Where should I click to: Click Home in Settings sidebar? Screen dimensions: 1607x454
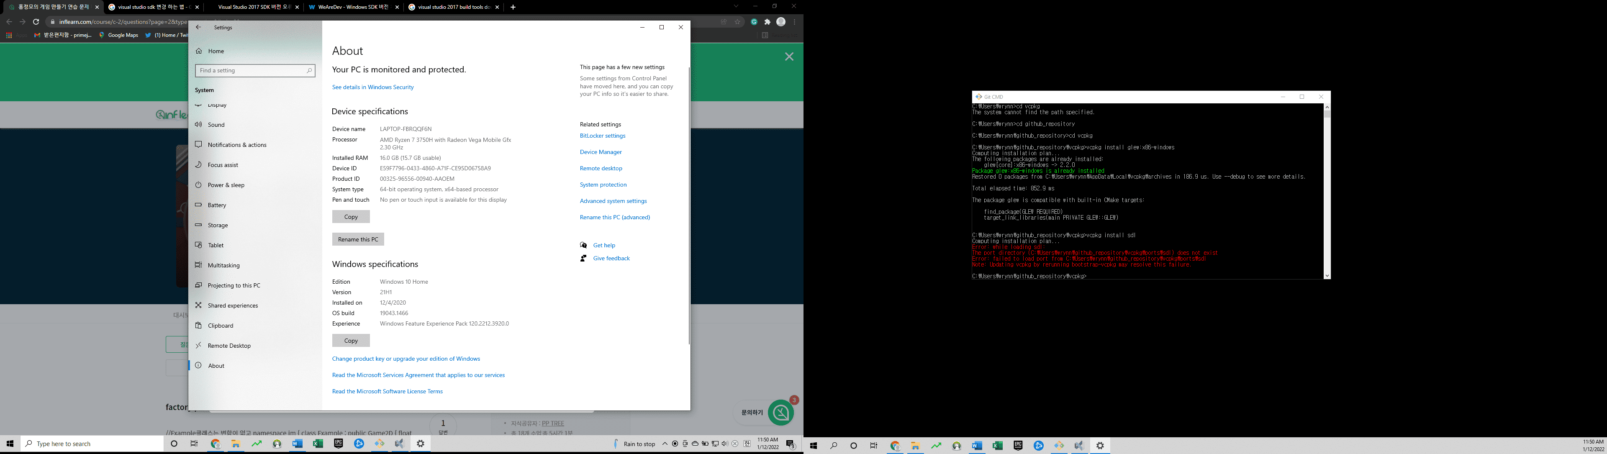216,51
